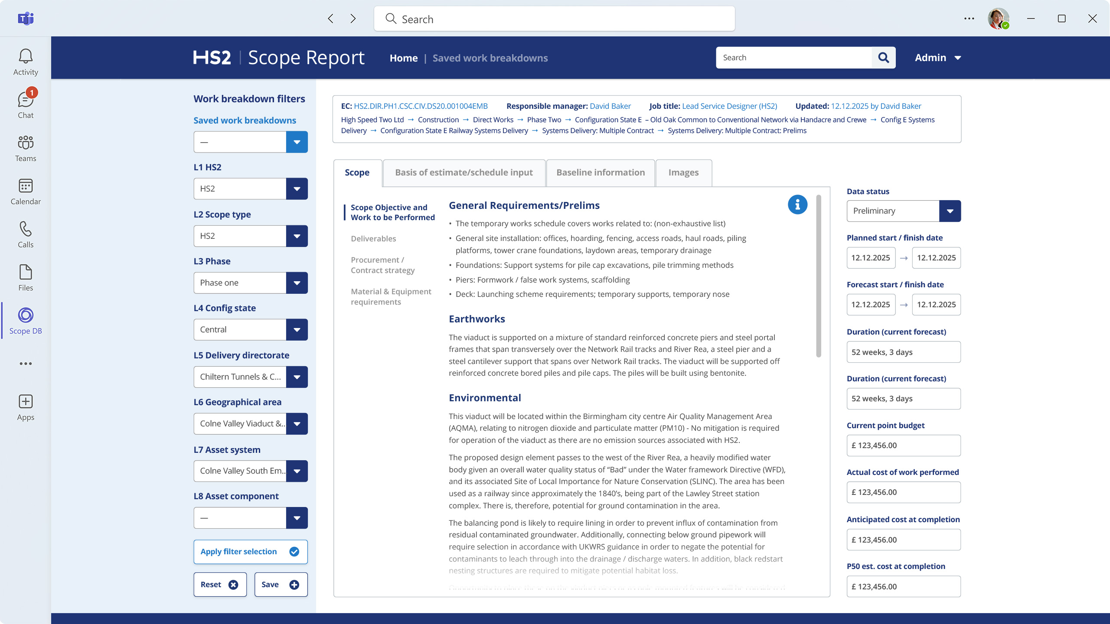Image resolution: width=1110 pixels, height=624 pixels.
Task: Click the Phase Two breadcrumb
Action: coord(544,120)
